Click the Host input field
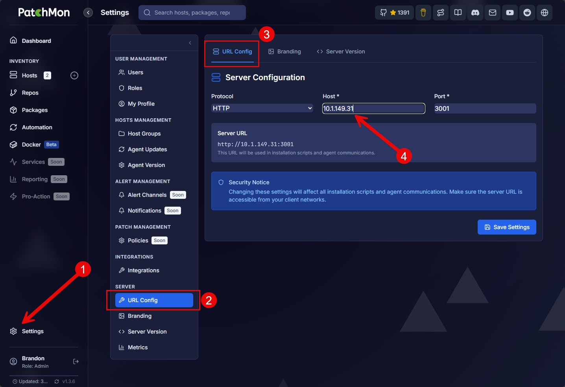The height and width of the screenshot is (387, 565). 374,108
